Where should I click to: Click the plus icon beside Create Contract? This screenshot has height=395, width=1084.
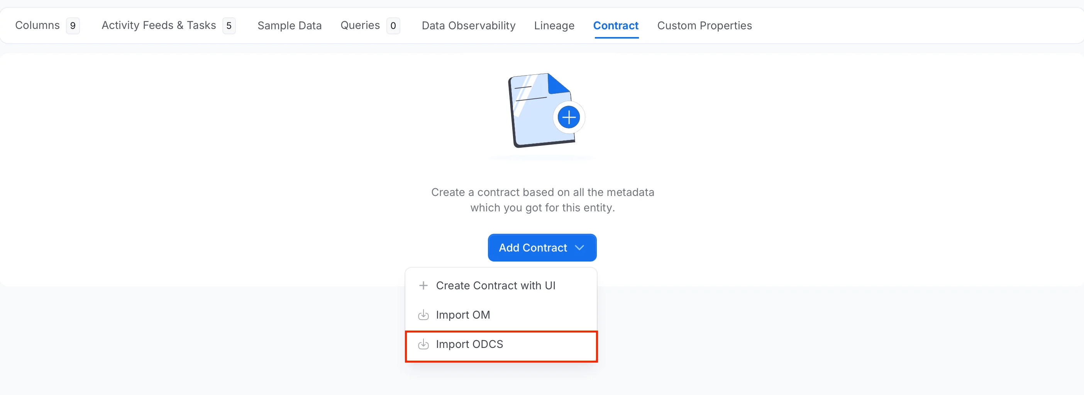click(423, 285)
